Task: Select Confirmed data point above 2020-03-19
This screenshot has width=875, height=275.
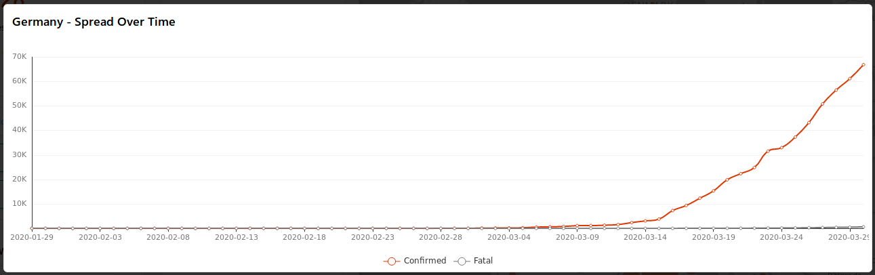Action: pos(713,191)
